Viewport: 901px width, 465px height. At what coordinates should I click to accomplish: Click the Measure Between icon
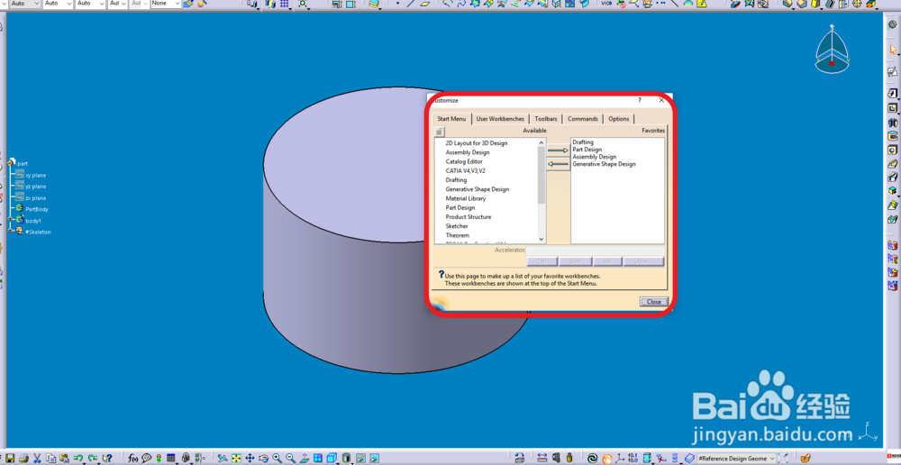click(x=542, y=458)
